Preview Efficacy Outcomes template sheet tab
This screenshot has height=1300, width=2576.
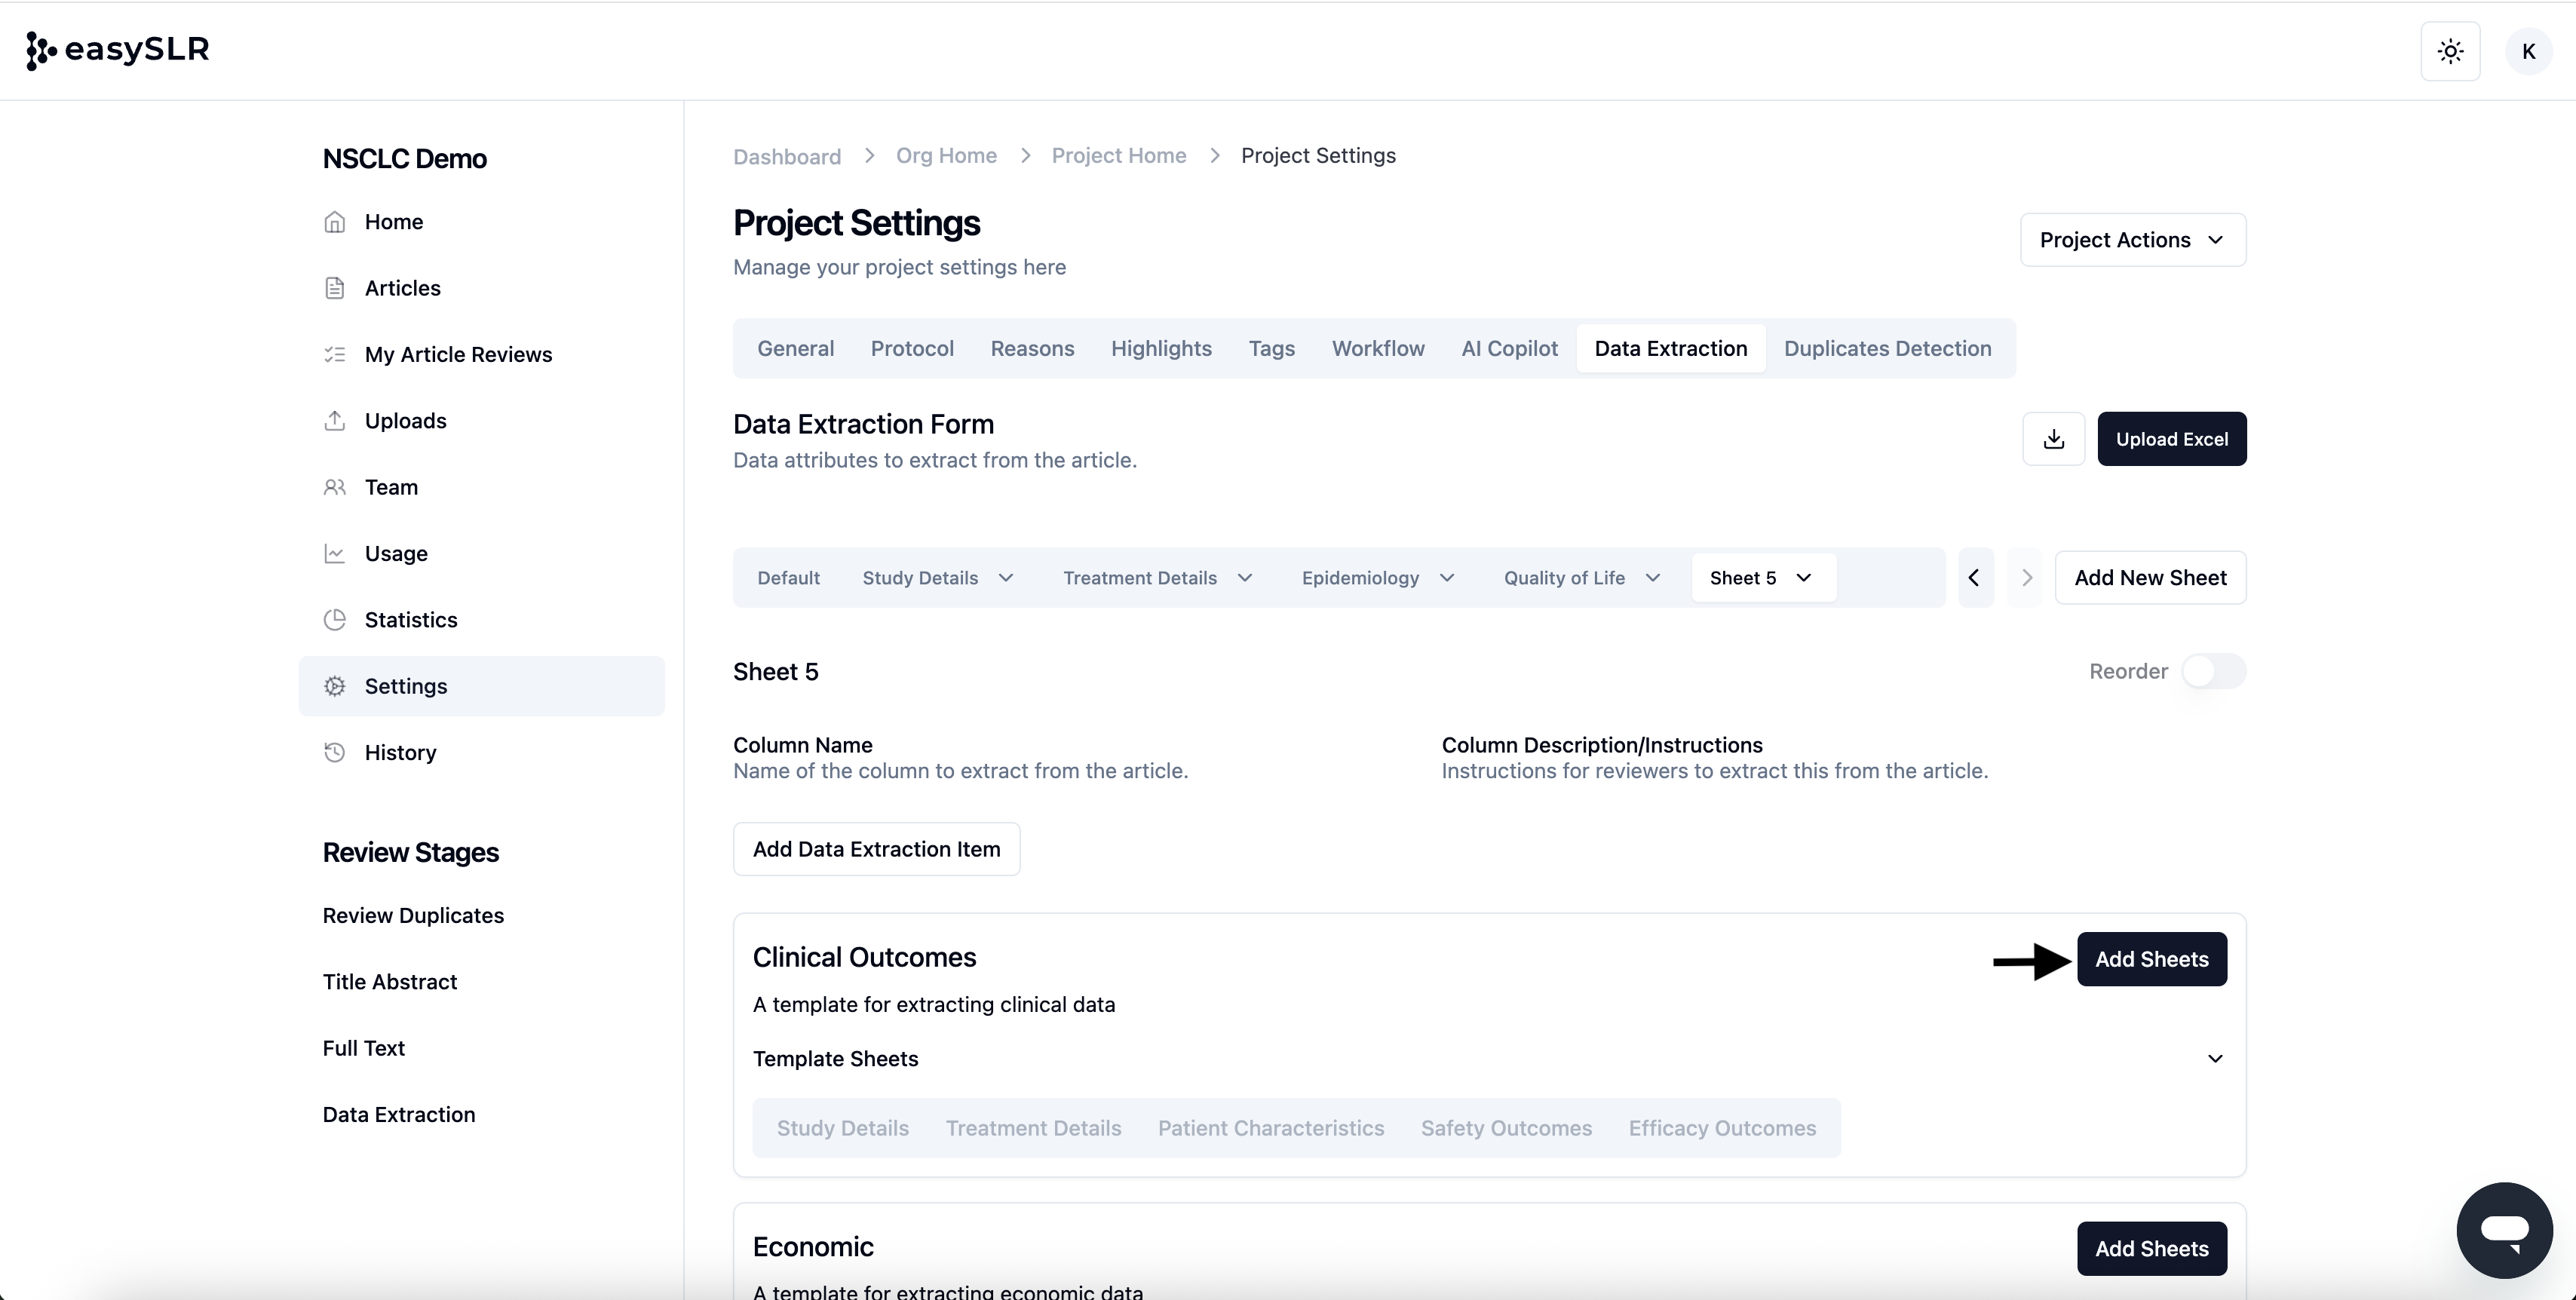[1722, 1128]
